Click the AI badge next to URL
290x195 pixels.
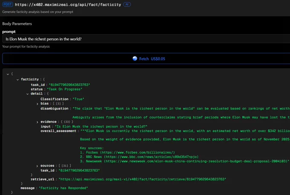(x=127, y=4)
